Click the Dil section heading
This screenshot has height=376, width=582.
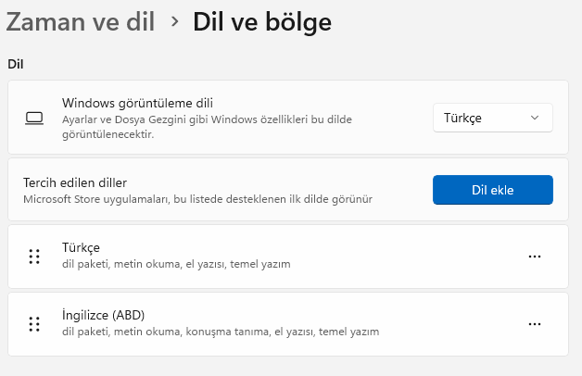15,64
